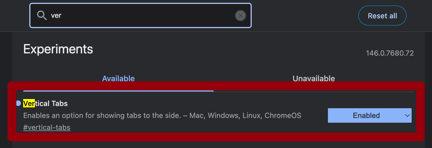Viewport: 432px width, 148px height.
Task: Click the version number 146.0.7680.72
Action: coord(390,53)
